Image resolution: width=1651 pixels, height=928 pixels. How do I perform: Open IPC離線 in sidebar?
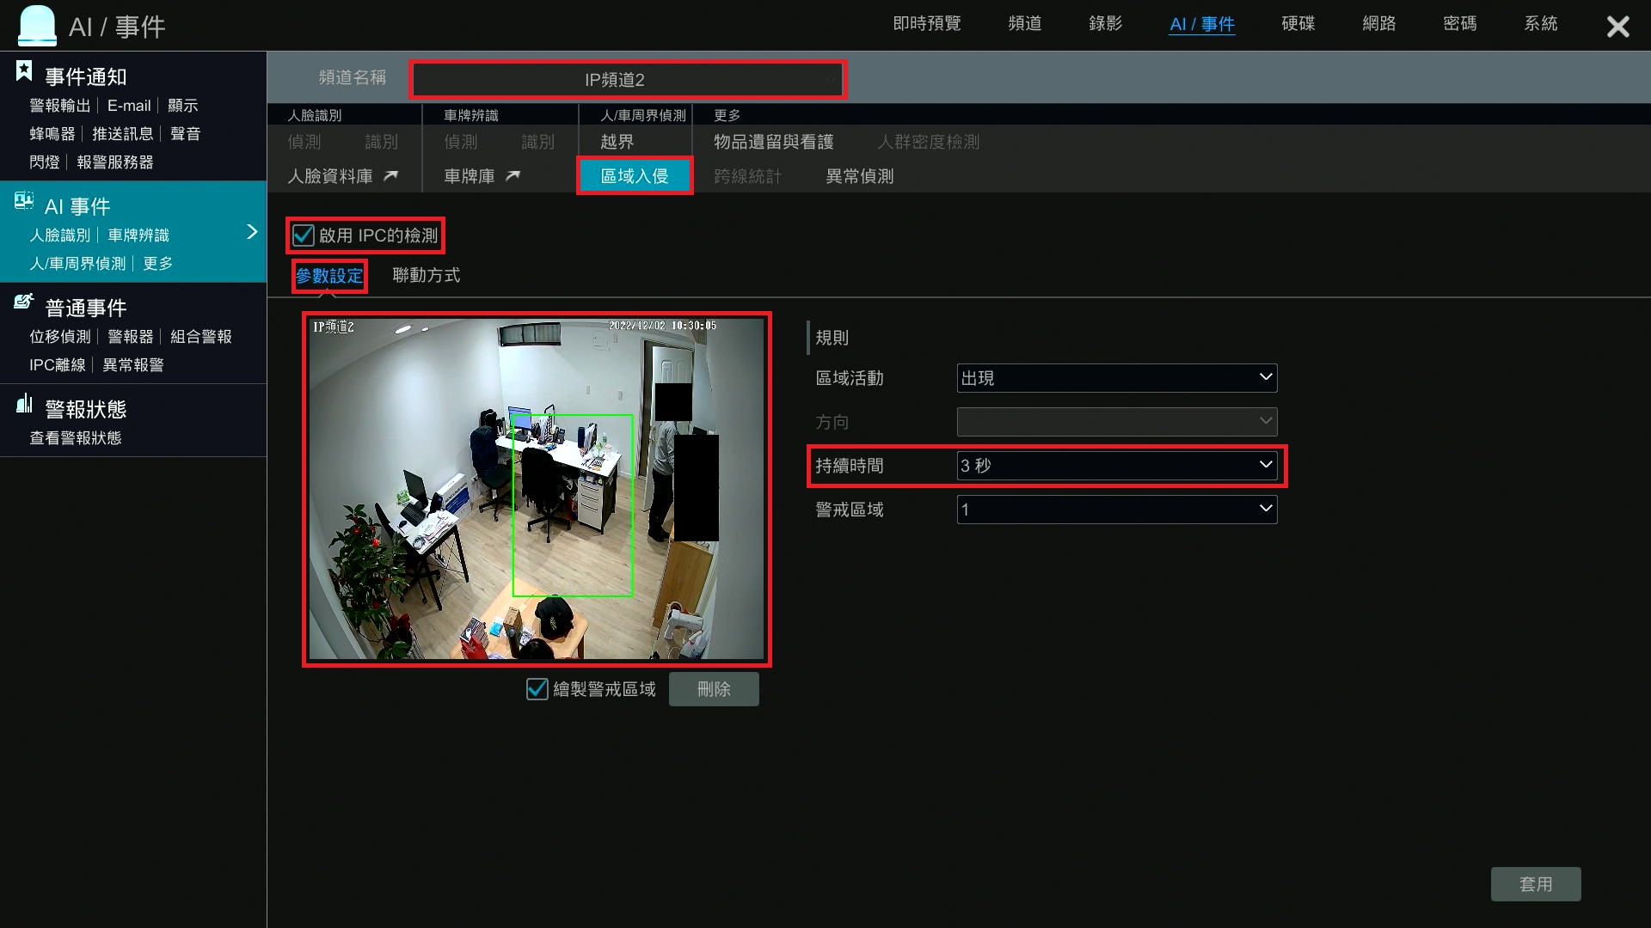click(x=58, y=365)
